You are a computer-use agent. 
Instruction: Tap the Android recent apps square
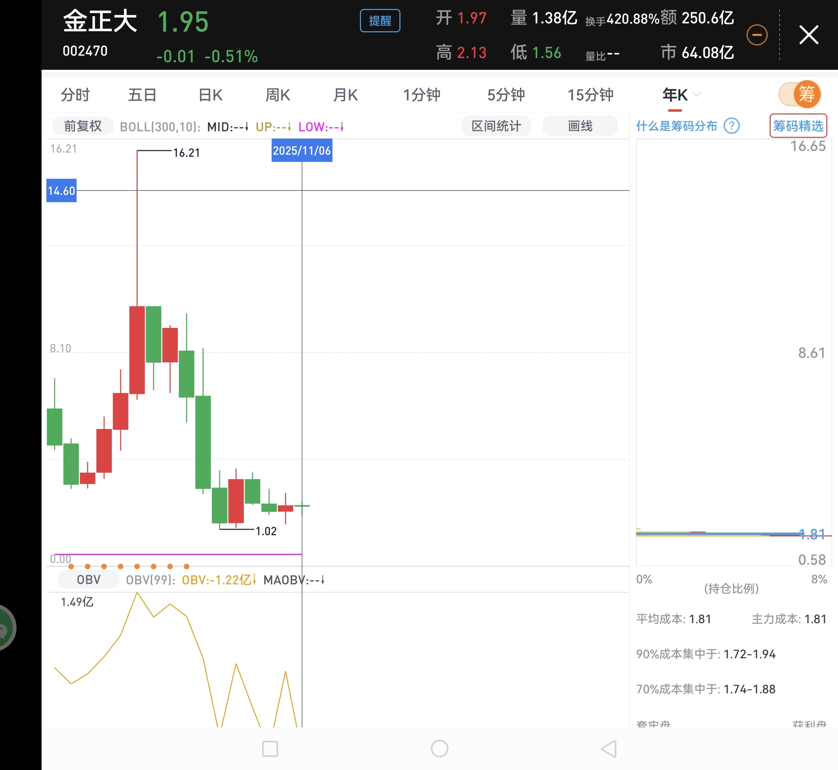270,748
